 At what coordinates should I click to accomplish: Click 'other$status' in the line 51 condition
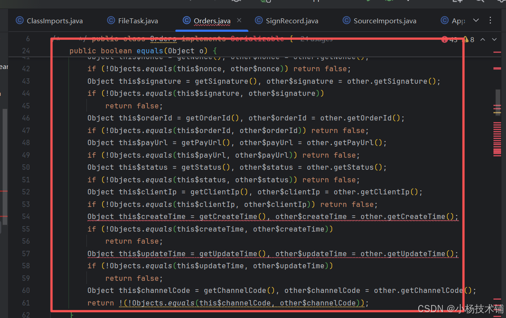(x=262, y=180)
